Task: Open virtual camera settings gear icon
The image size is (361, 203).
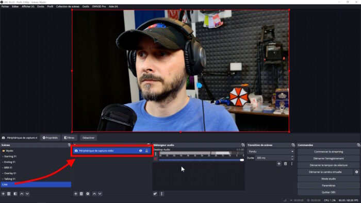Action: [x=357, y=172]
